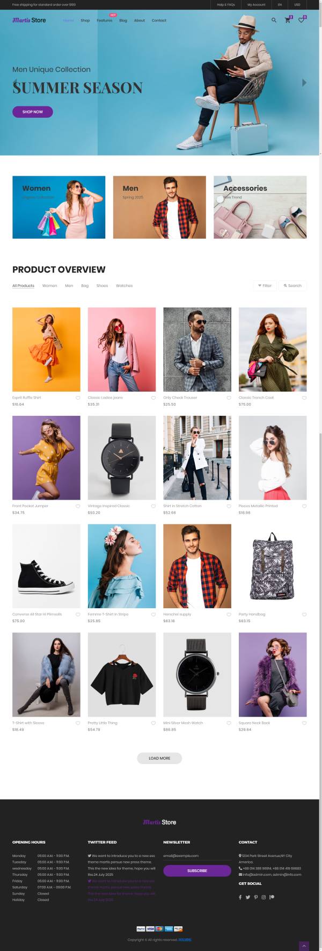Viewport: 322px width, 951px height.
Task: Click the LOAD MORE button
Action: [159, 758]
